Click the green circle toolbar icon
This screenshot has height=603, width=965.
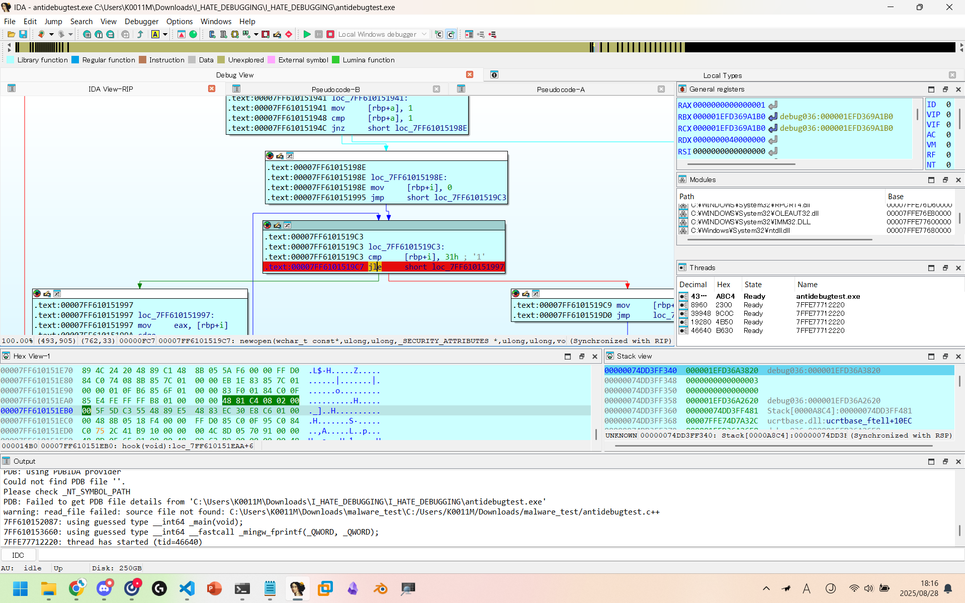tap(193, 34)
